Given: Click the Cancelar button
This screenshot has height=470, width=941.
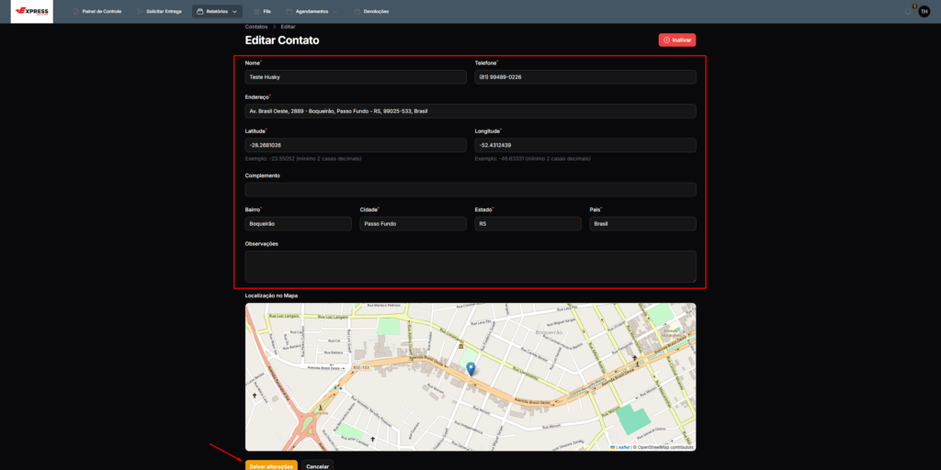Looking at the screenshot, I should [317, 466].
